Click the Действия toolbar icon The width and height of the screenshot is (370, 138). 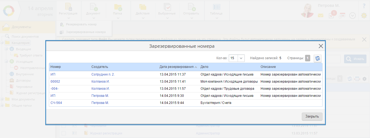(142, 7)
